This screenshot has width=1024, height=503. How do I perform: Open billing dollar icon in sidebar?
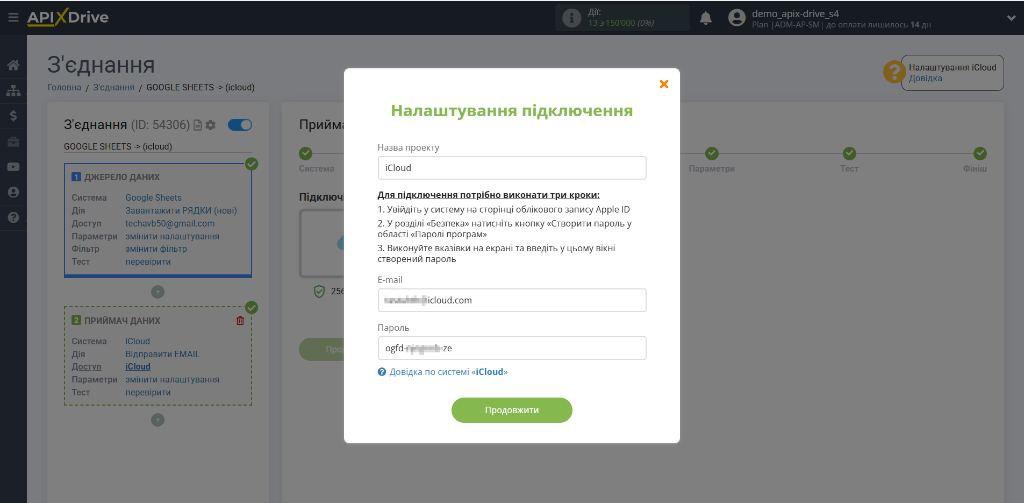[x=13, y=116]
